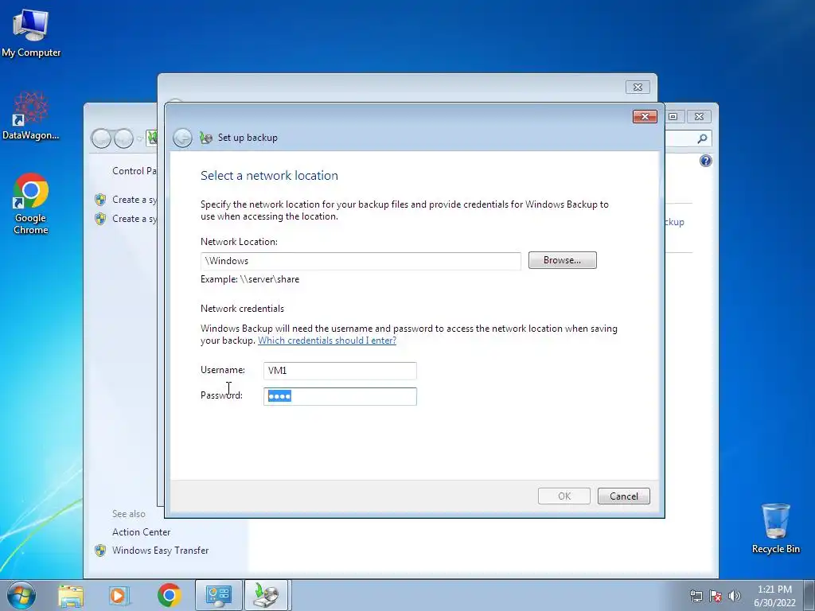Click shield icon beside Windows Easy Transfer

point(100,551)
